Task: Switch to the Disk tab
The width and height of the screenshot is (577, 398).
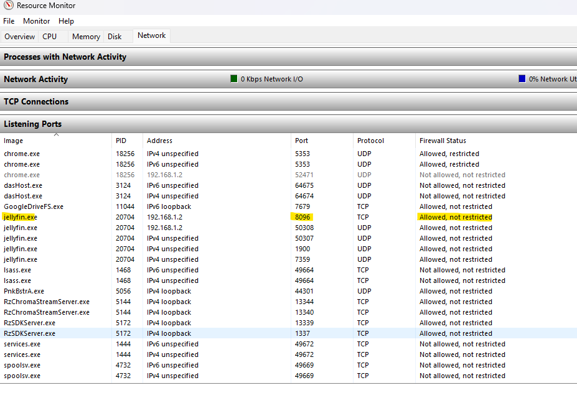Action: [x=115, y=37]
